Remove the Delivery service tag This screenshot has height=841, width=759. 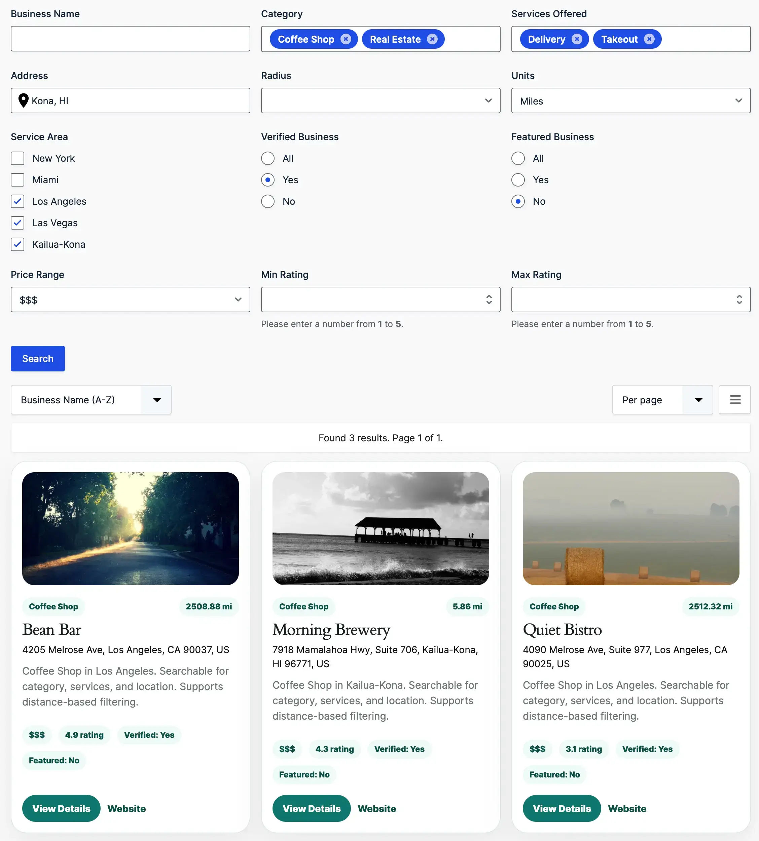pyautogui.click(x=577, y=39)
